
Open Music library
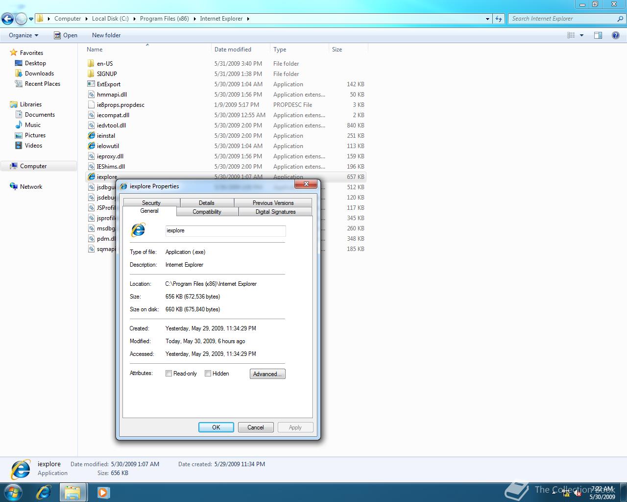pos(32,125)
